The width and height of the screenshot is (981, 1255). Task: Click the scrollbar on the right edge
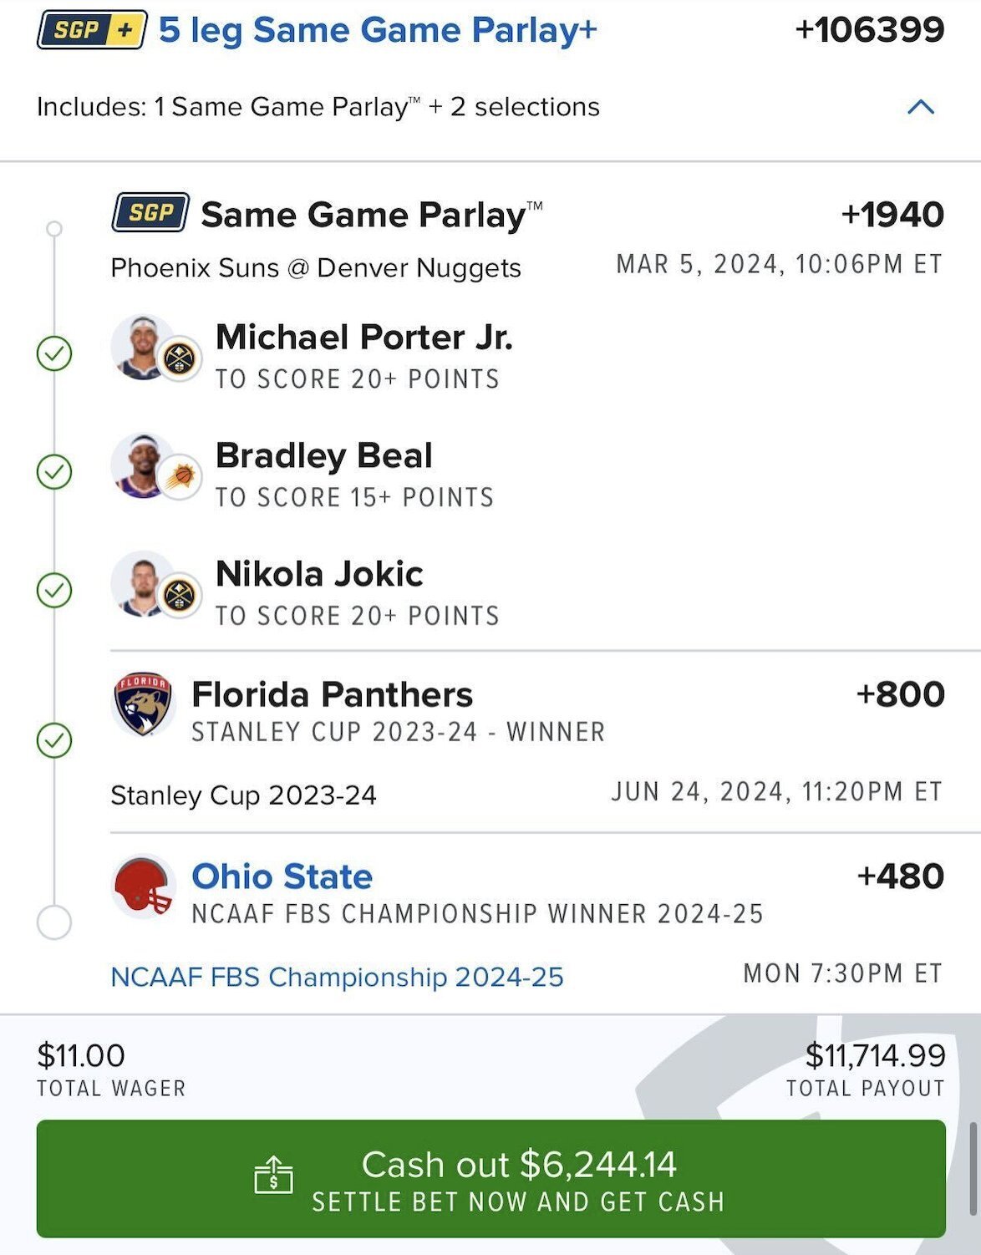coord(973,1168)
